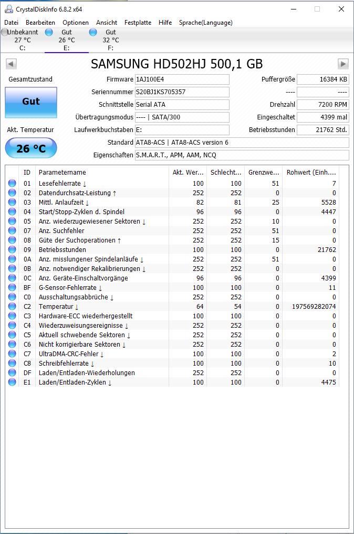354x534 pixels.
Task: Click status orb of Anz. Suchfehler row
Action: 12,230
